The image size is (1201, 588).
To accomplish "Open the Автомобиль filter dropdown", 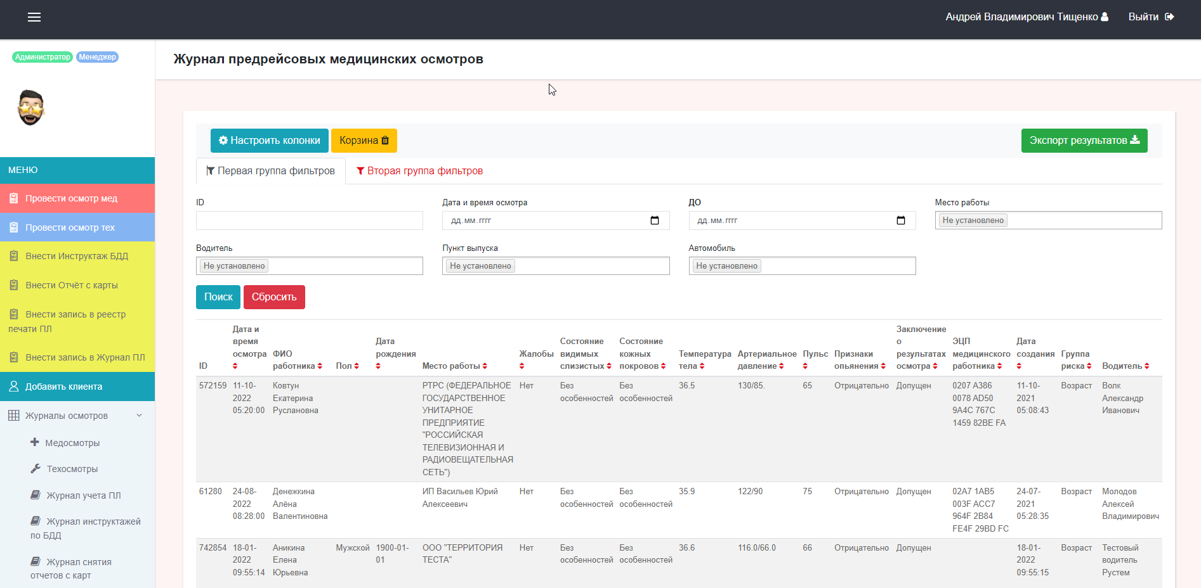I will (802, 266).
